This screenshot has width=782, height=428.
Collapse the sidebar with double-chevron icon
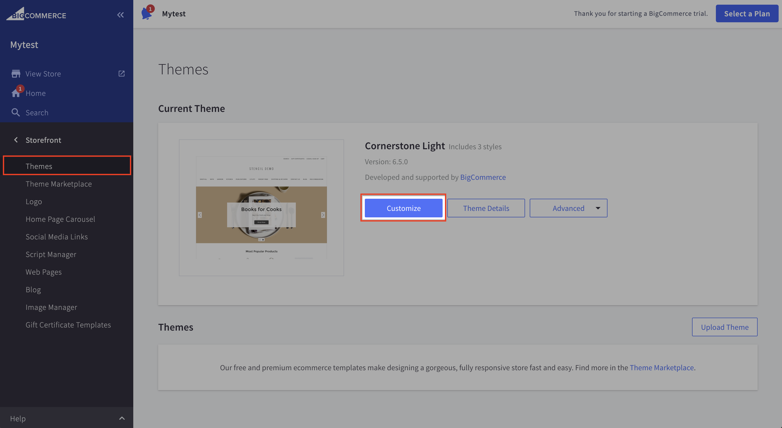pyautogui.click(x=121, y=15)
